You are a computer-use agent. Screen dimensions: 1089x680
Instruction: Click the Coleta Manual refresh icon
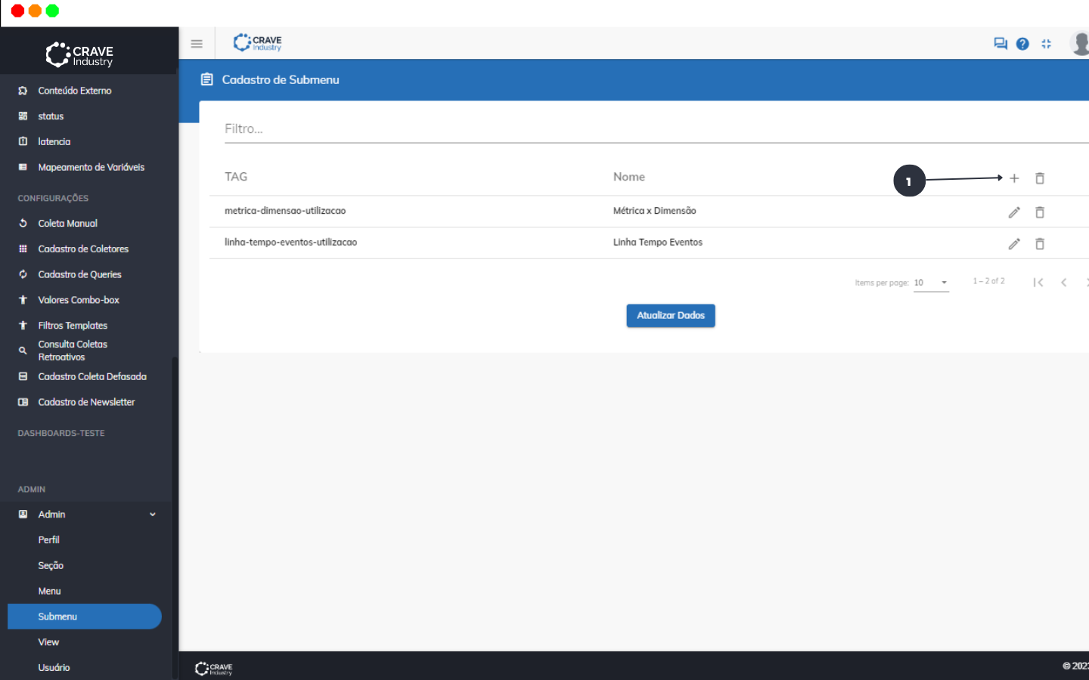click(23, 224)
